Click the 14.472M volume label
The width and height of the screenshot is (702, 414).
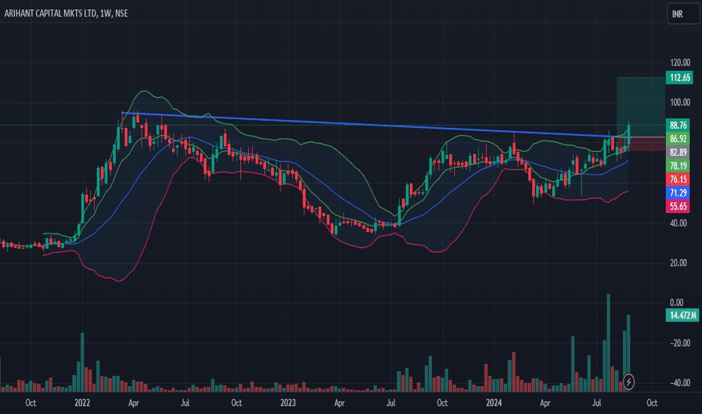tap(682, 315)
